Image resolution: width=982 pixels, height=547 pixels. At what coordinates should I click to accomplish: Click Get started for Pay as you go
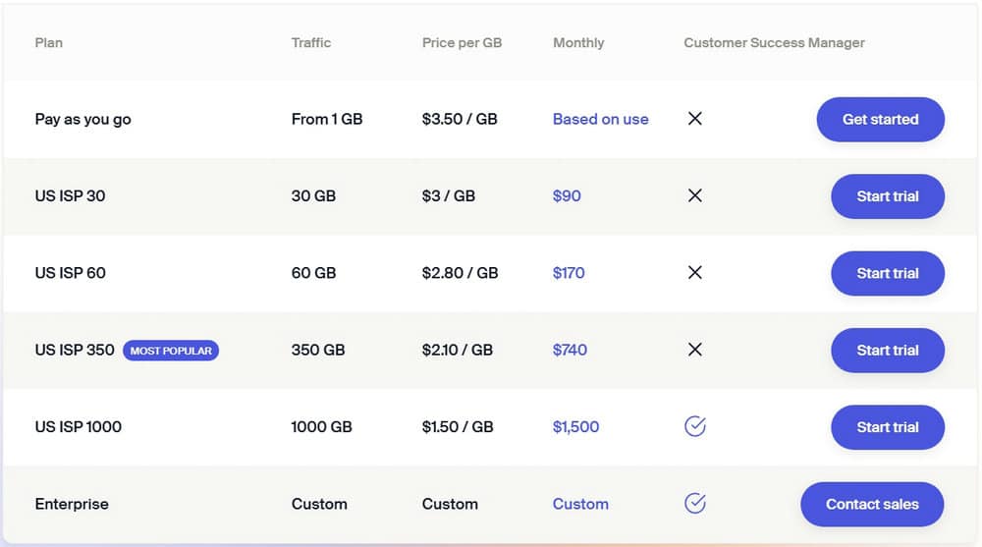880,119
